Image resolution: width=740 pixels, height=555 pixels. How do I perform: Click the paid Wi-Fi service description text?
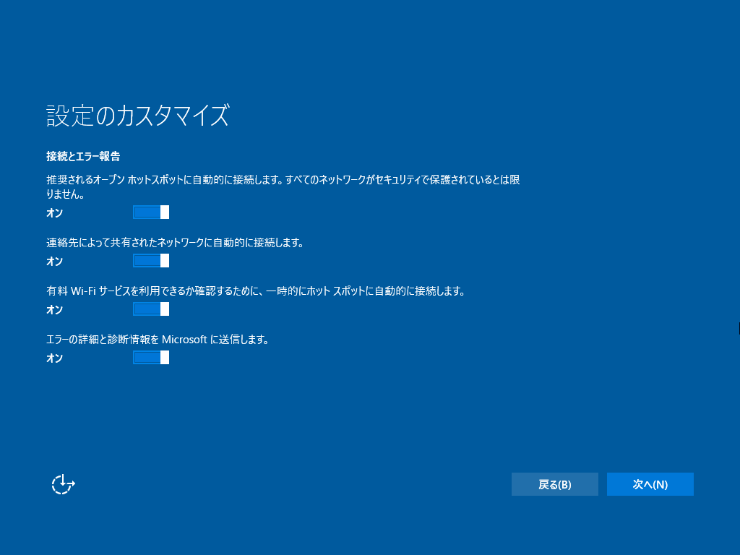(257, 291)
